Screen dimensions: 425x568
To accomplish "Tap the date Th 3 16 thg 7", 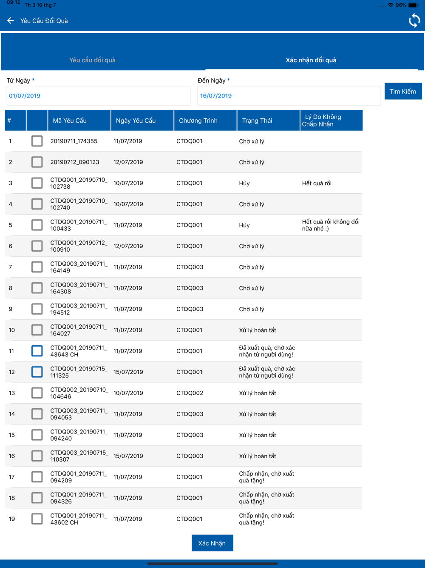I will 40,5.
